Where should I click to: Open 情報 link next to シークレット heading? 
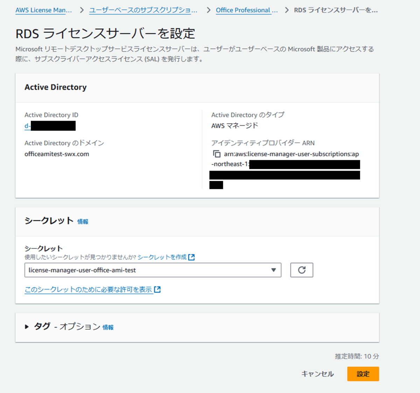point(83,222)
